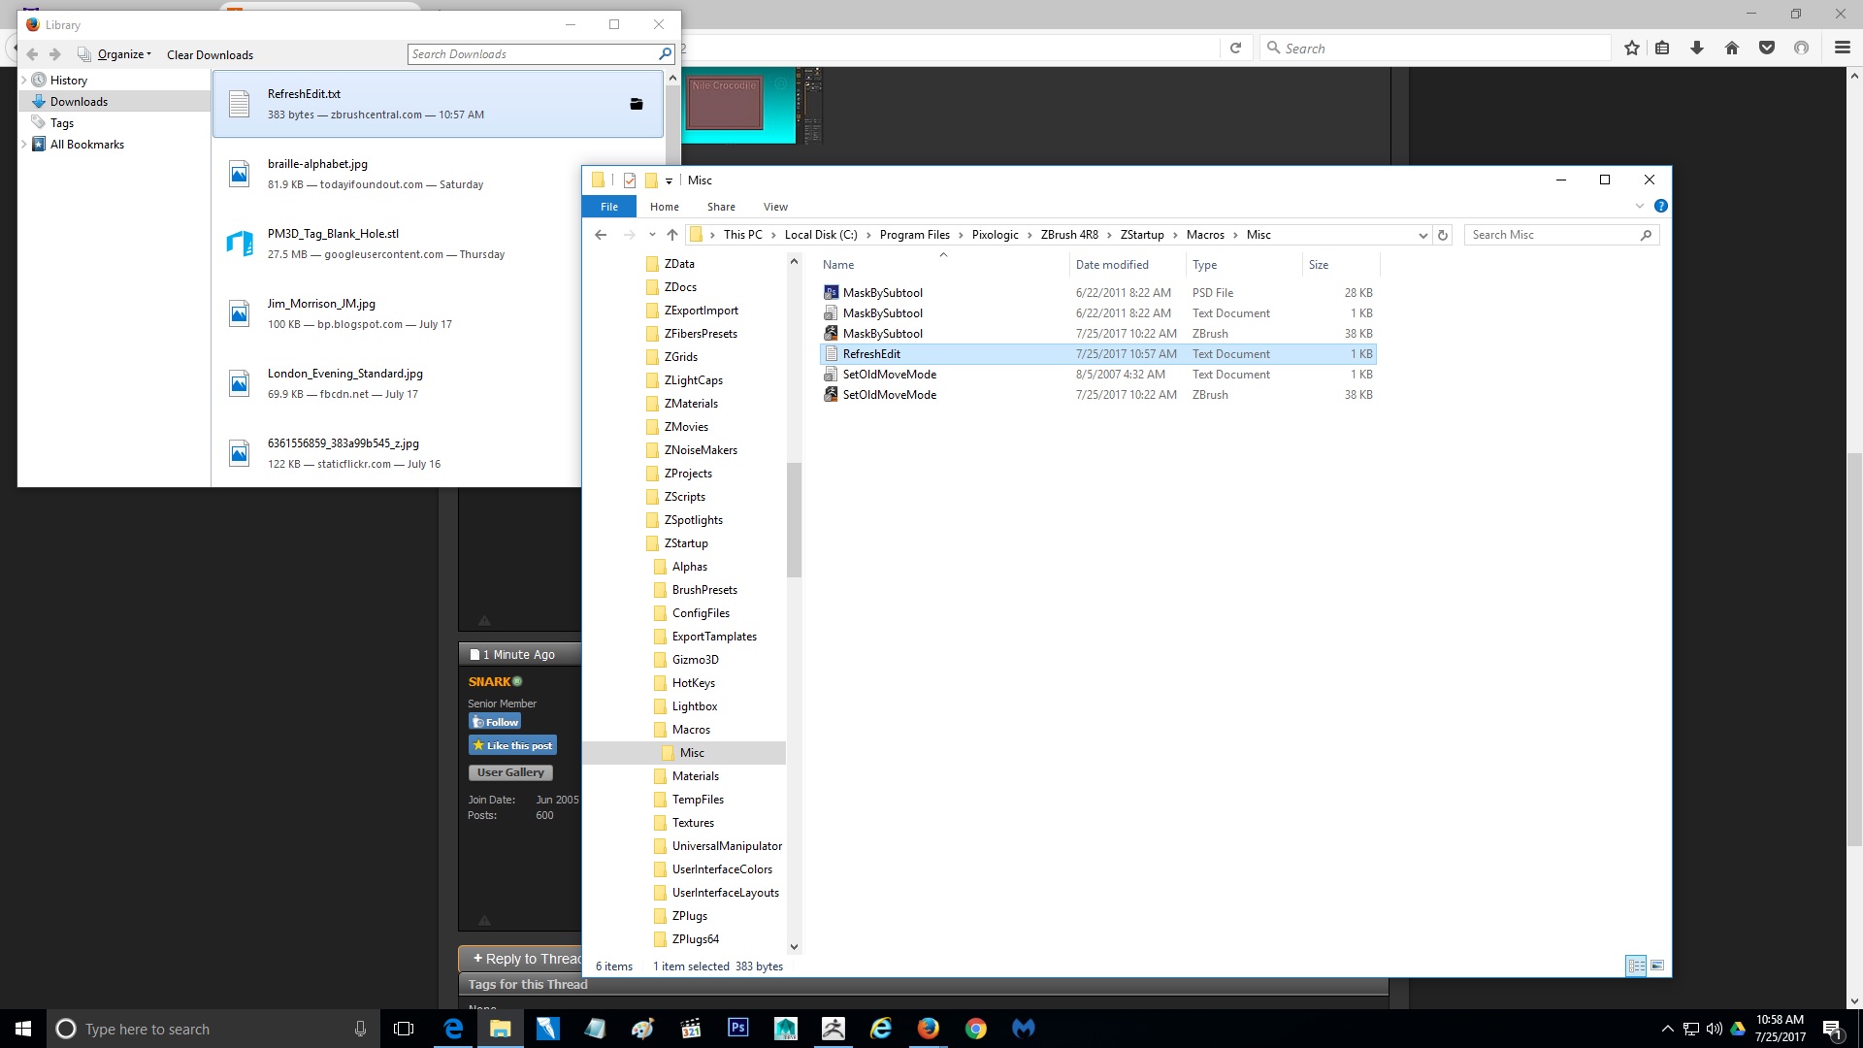Go up one folder level in Explorer
The image size is (1863, 1048).
(671, 235)
